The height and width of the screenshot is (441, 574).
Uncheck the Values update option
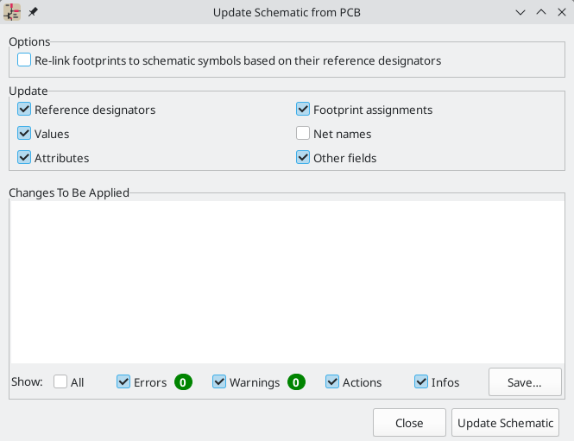coord(24,134)
